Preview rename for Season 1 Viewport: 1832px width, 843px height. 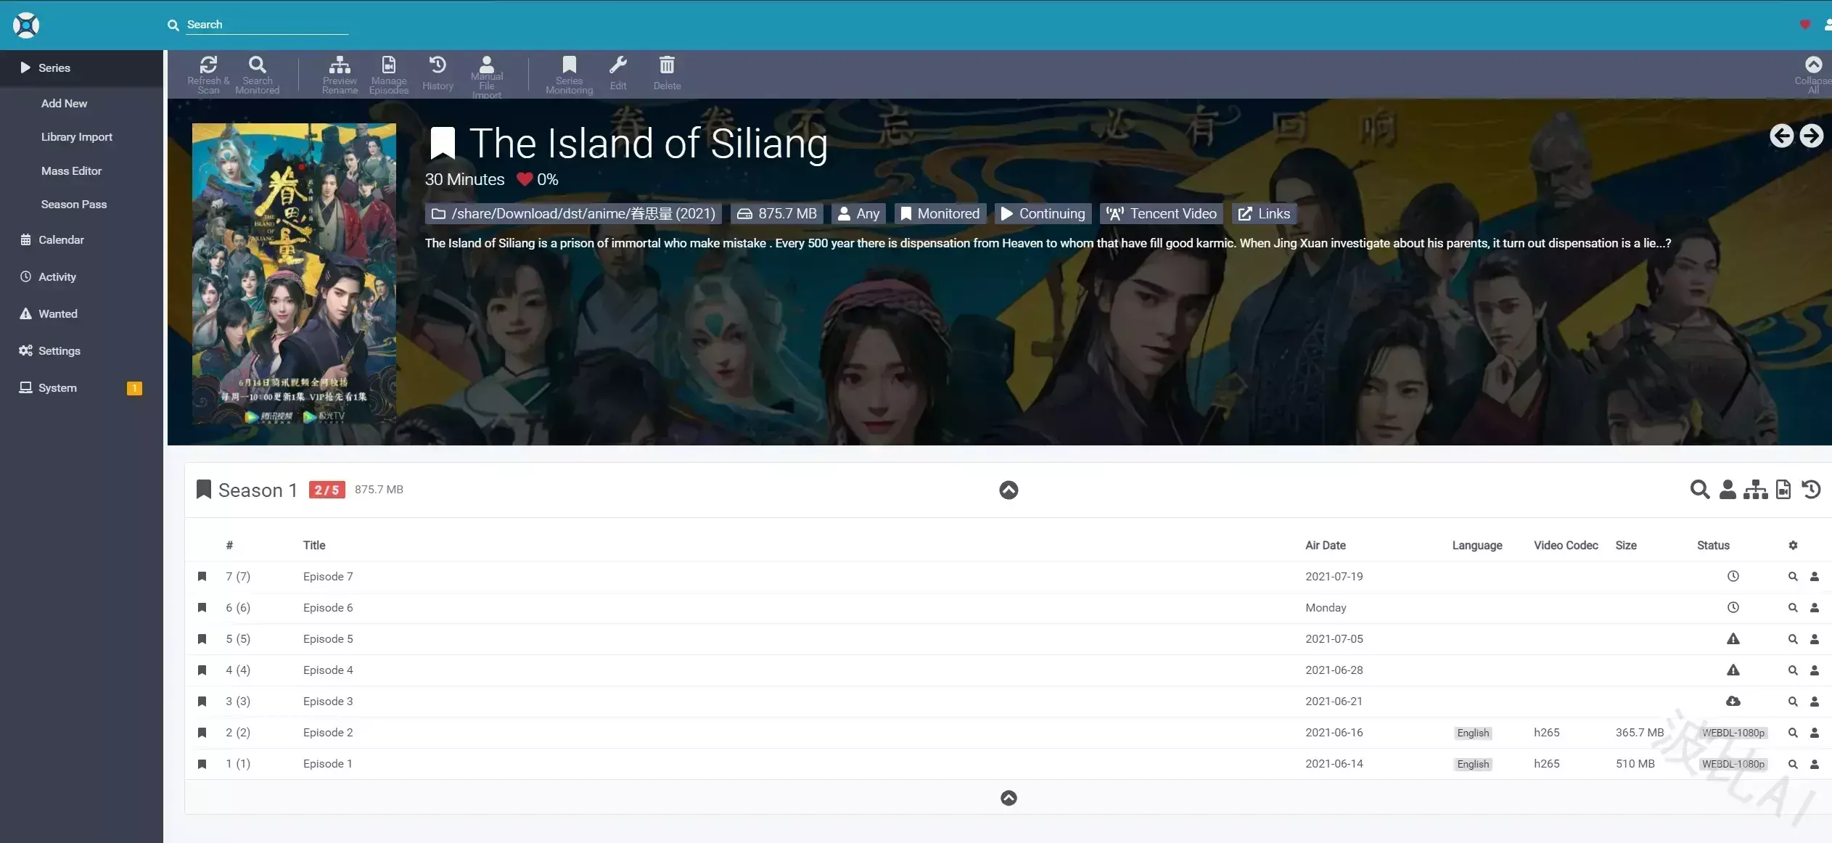click(x=1755, y=490)
